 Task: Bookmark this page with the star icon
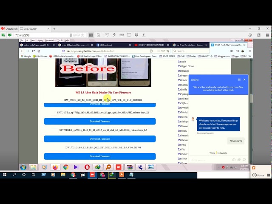pos(168,51)
